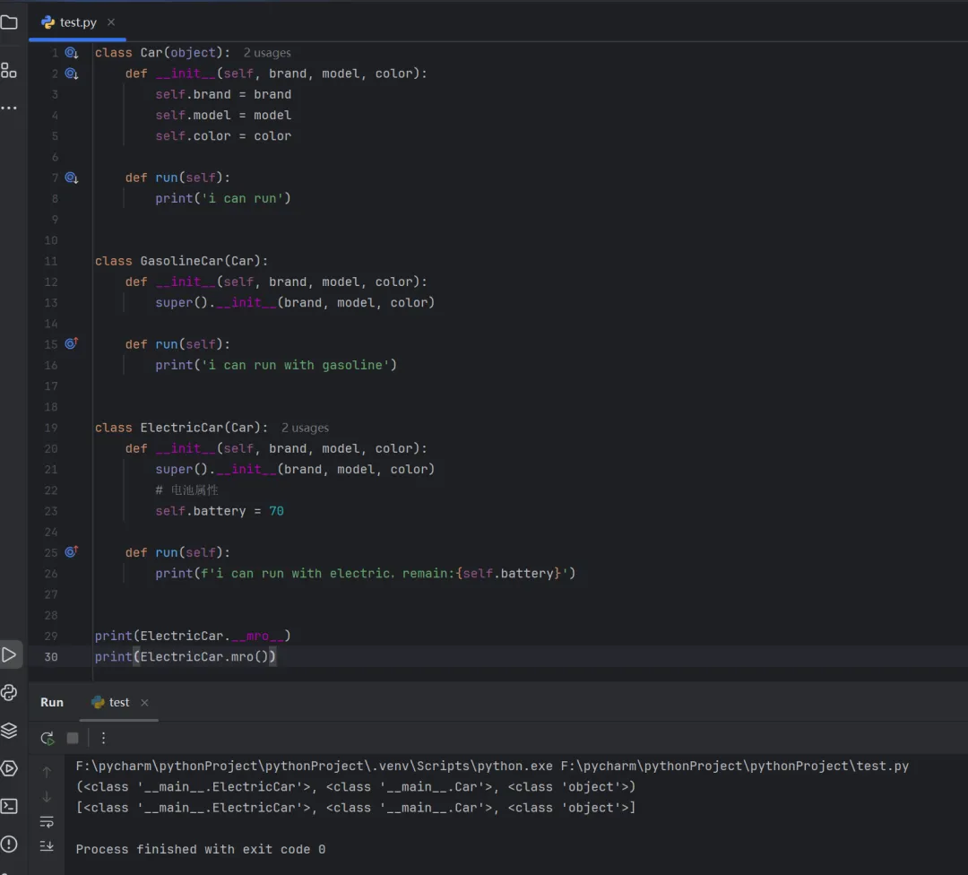
Task: Open the Python Console tool window
Action: pos(9,692)
